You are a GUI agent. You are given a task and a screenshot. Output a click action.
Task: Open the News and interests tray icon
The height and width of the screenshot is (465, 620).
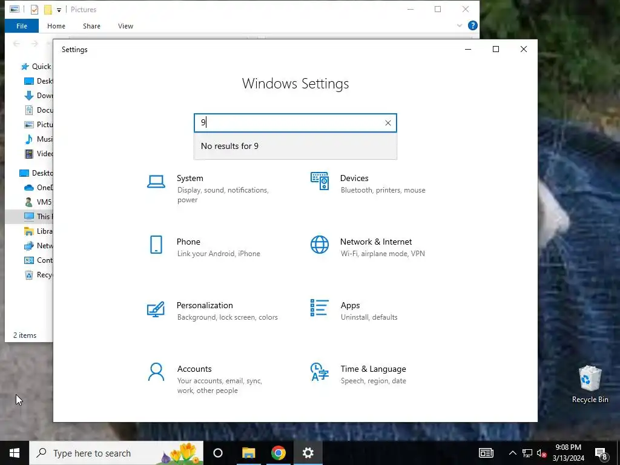[486, 453]
